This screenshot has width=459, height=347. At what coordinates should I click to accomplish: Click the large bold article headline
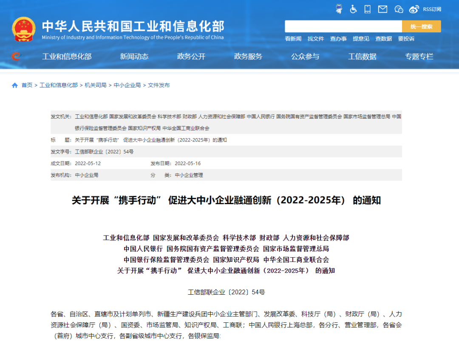click(x=226, y=200)
